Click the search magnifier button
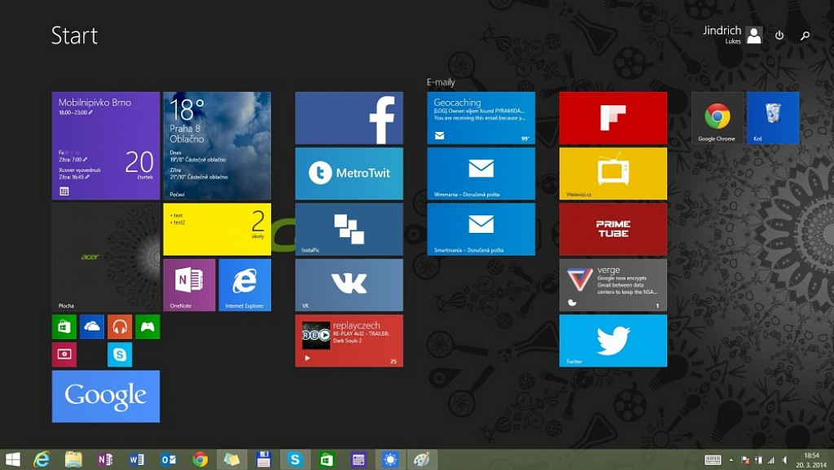Image resolution: width=834 pixels, height=470 pixels. click(805, 35)
